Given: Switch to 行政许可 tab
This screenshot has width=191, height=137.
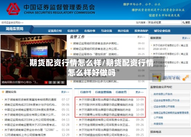Looking at the screenshot, I should 86,92.
